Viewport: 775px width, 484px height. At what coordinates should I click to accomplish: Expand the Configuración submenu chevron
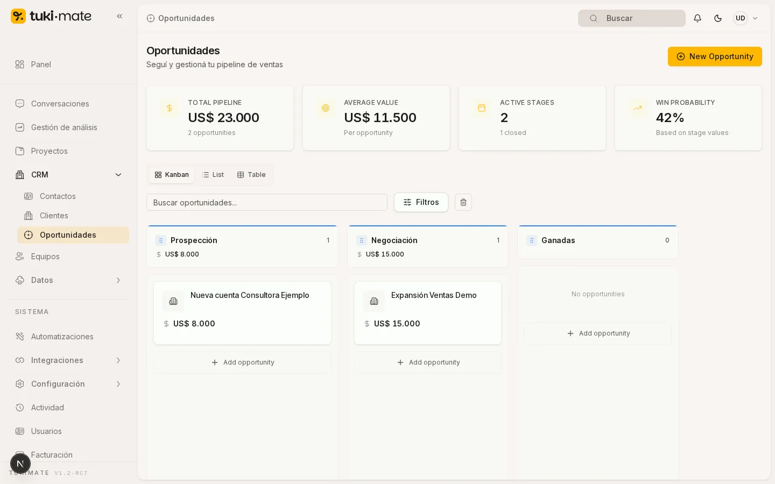point(118,384)
